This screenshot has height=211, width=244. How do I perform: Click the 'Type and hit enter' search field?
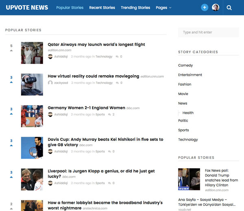click(209, 32)
